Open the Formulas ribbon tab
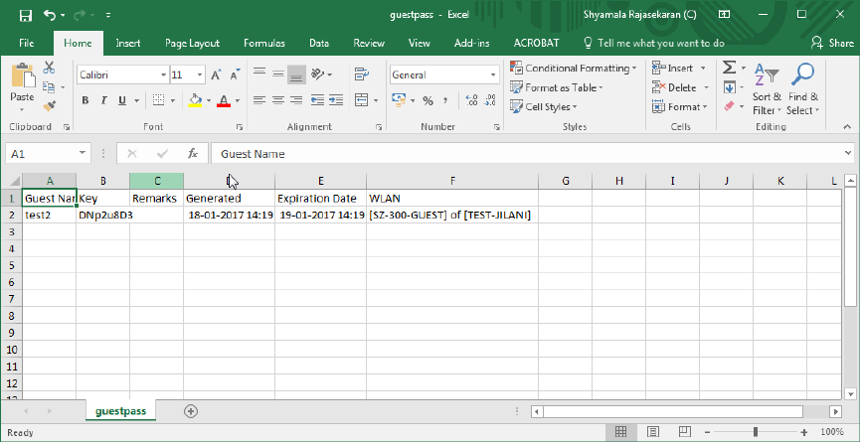This screenshot has width=860, height=442. (x=264, y=44)
